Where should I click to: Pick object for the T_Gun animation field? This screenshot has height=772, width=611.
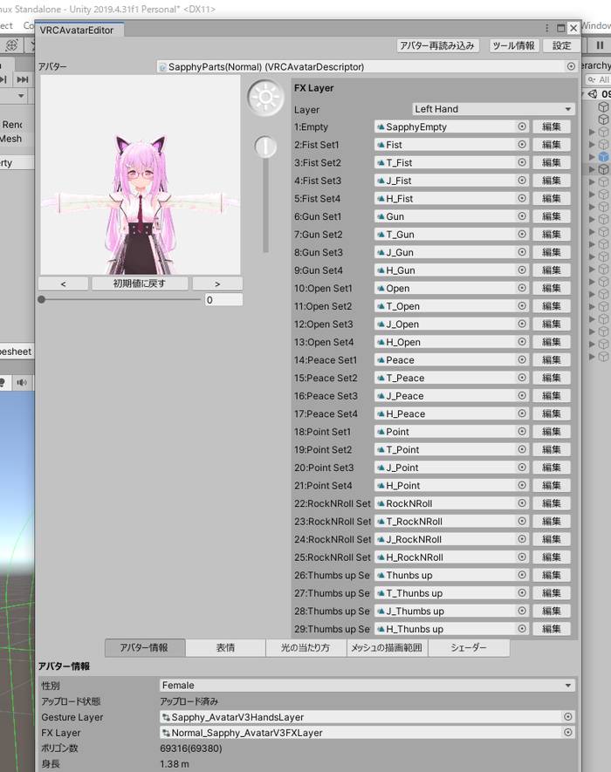point(522,235)
